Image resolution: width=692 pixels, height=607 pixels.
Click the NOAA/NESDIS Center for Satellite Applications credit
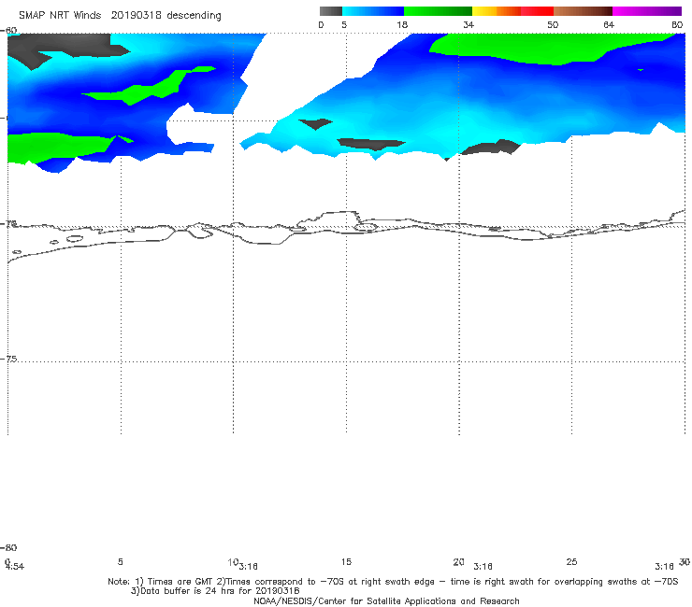pyautogui.click(x=386, y=600)
